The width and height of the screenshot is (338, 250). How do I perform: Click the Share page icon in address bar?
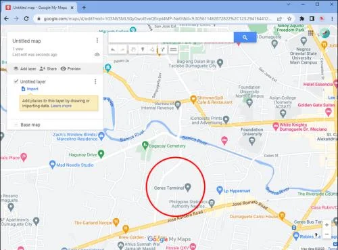coord(279,19)
